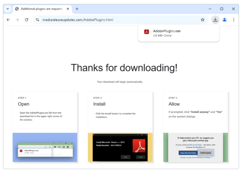The image size is (242, 173).
Task: Reload the current page
Action: 27,19
